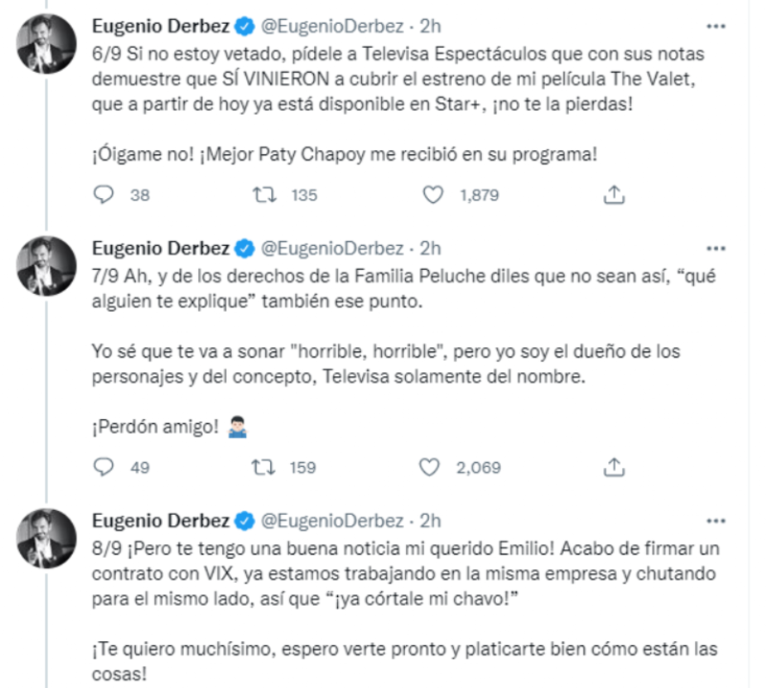The height and width of the screenshot is (688, 766).
Task: Reply to the 7/9 Familia Peluche tweet
Action: [106, 467]
